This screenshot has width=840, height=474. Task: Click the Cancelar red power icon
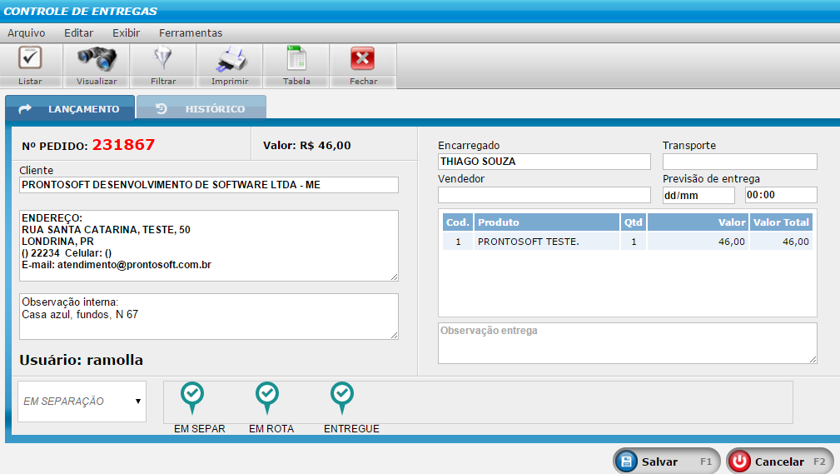coord(739,462)
